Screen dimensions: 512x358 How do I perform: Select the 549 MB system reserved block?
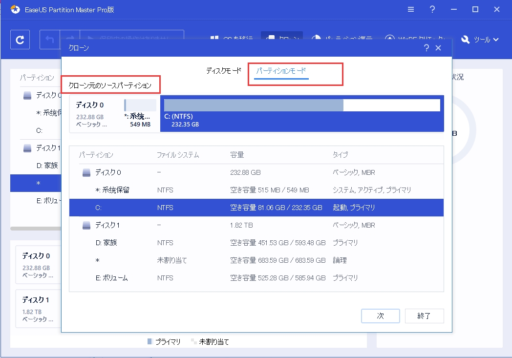click(x=140, y=114)
